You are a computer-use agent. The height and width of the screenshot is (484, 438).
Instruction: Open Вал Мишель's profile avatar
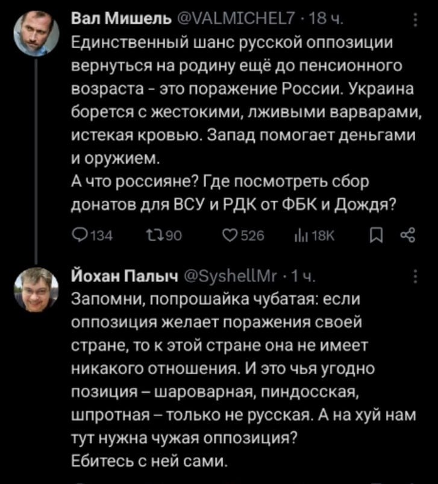pos(37,32)
